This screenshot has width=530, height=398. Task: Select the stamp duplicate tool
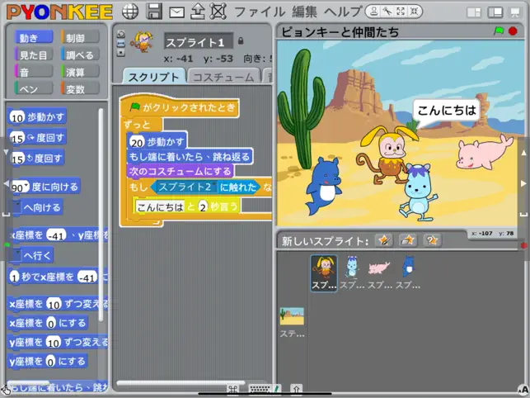tap(374, 12)
